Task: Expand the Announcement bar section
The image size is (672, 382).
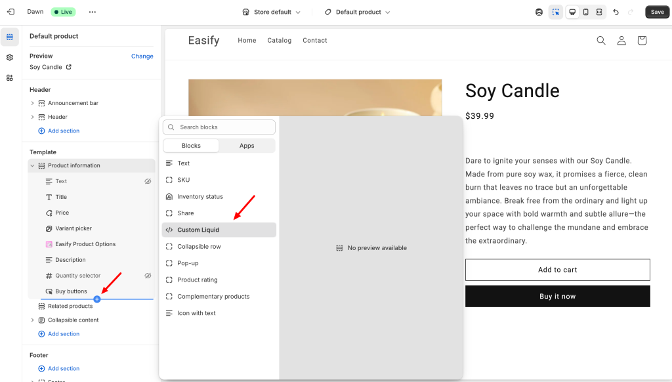Action: (x=32, y=103)
